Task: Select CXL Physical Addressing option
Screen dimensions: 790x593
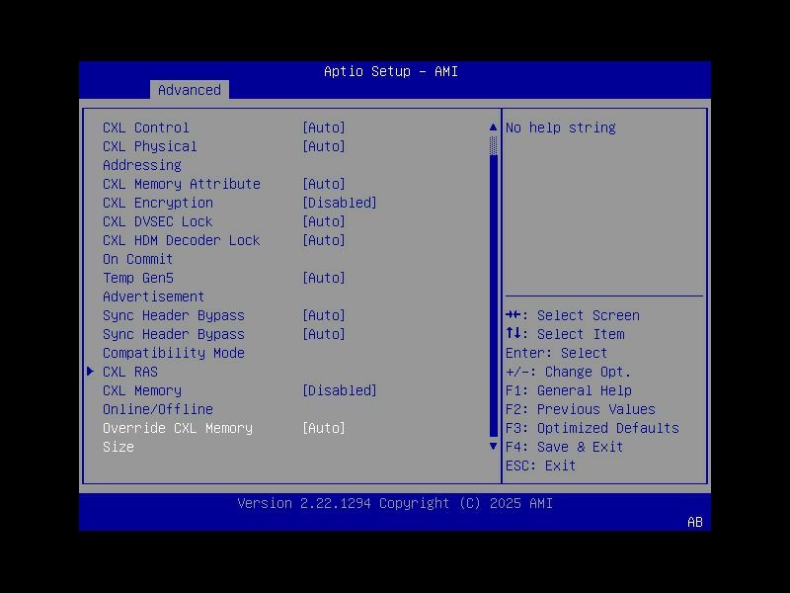Action: tap(150, 156)
